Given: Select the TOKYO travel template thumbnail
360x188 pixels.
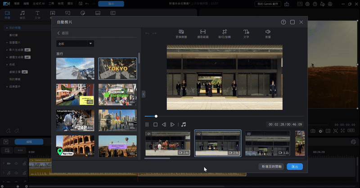Looking at the screenshot, I should coord(117,68).
